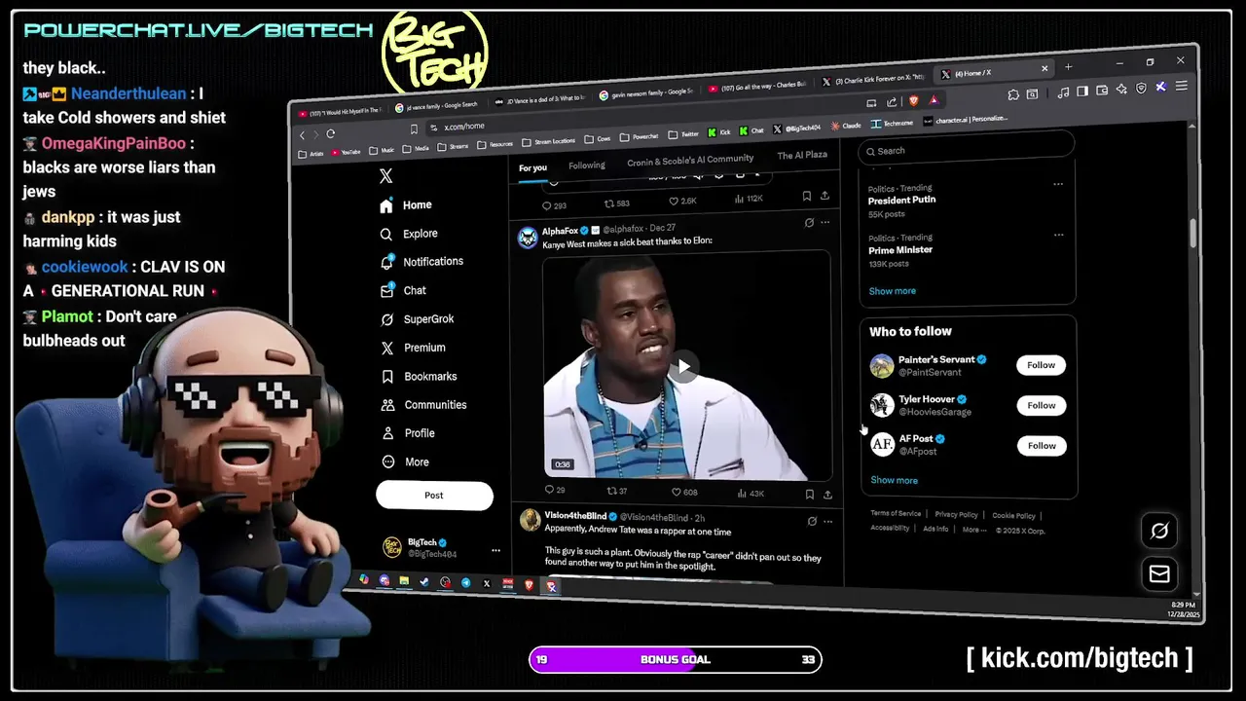The width and height of the screenshot is (1246, 701).
Task: Open the President Putin trending topic
Action: tap(901, 200)
